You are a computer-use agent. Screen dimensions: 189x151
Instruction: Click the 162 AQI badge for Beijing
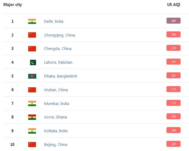tap(173, 144)
